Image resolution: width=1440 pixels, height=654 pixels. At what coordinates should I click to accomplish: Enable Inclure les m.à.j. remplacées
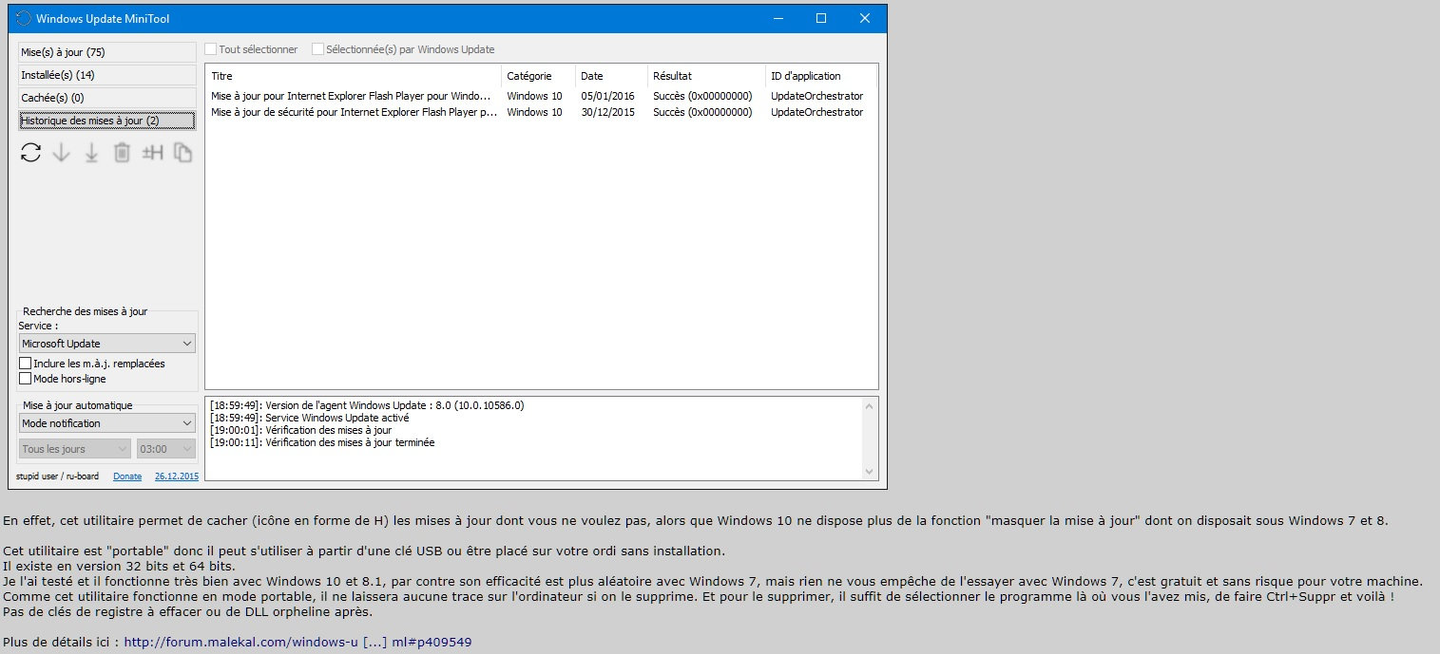click(x=26, y=364)
